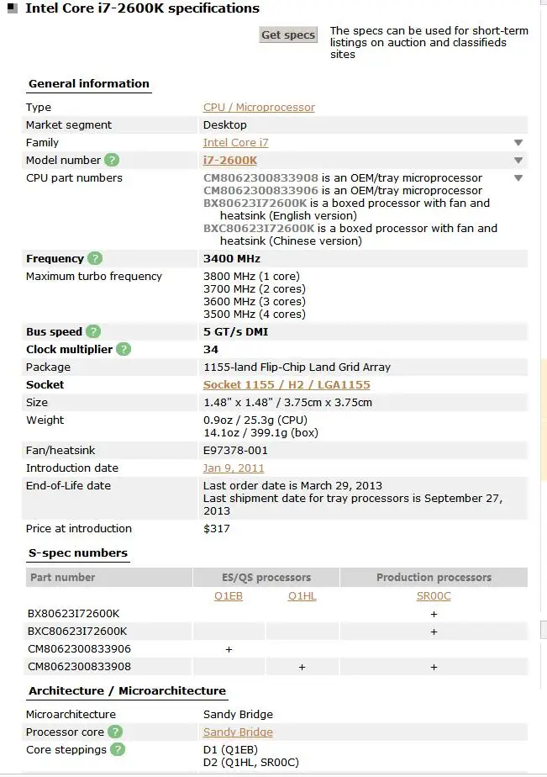Screen dimensions: 547x777
Task: Click the i7-2600K model number link
Action: pos(229,160)
